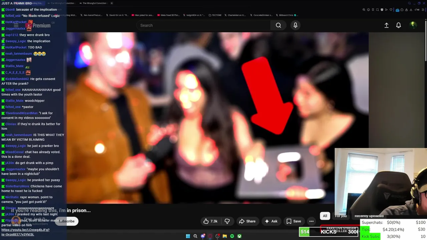Click the Tips $4.20(14%) goal row

[394, 229]
